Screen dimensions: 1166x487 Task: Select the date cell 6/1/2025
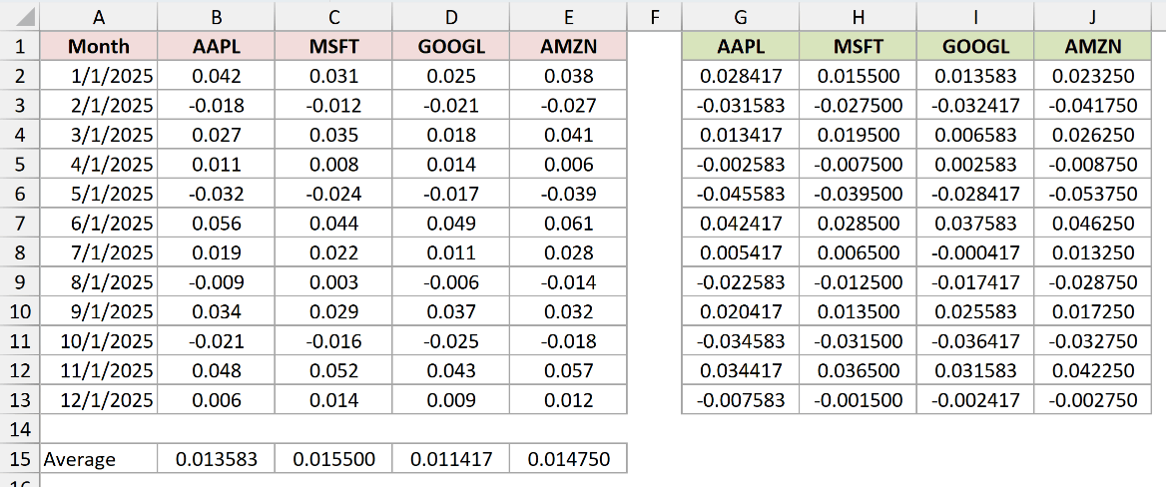[x=98, y=224]
